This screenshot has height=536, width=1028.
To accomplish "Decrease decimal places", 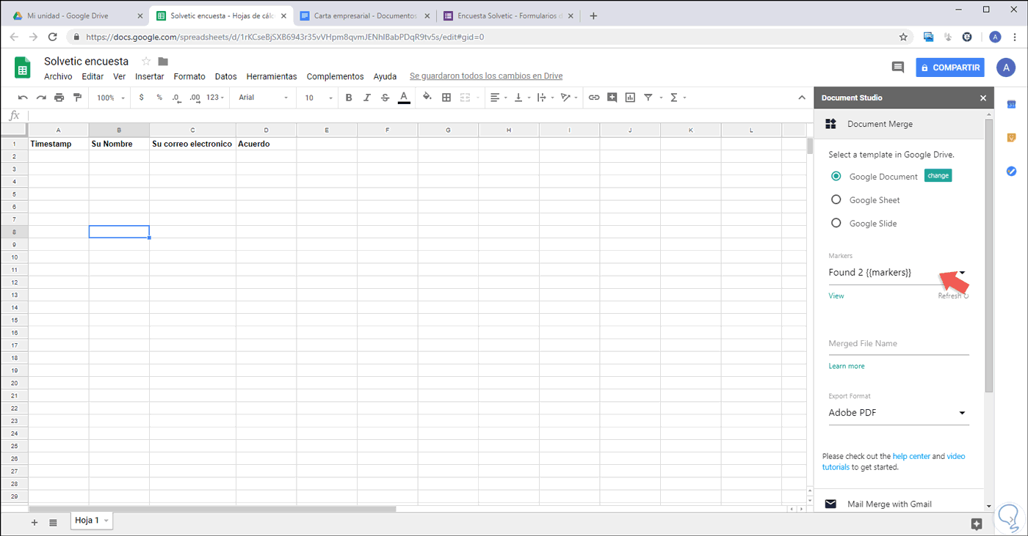I will (x=176, y=98).
